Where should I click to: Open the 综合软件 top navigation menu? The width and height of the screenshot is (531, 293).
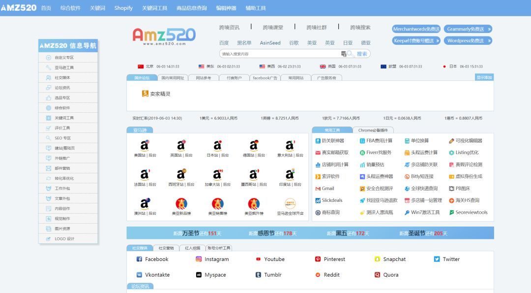(x=70, y=8)
